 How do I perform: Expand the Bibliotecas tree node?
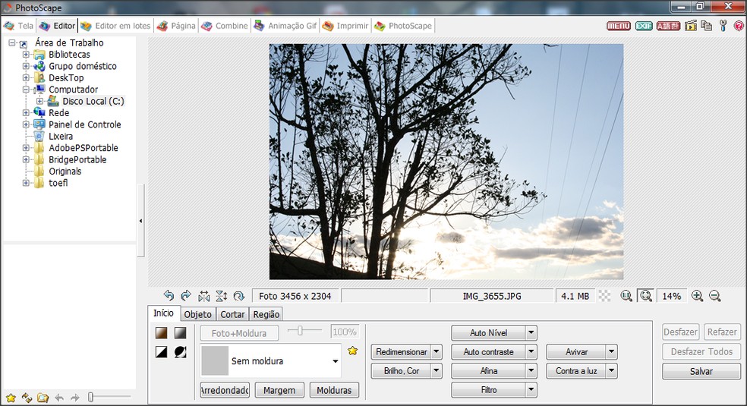tap(27, 55)
